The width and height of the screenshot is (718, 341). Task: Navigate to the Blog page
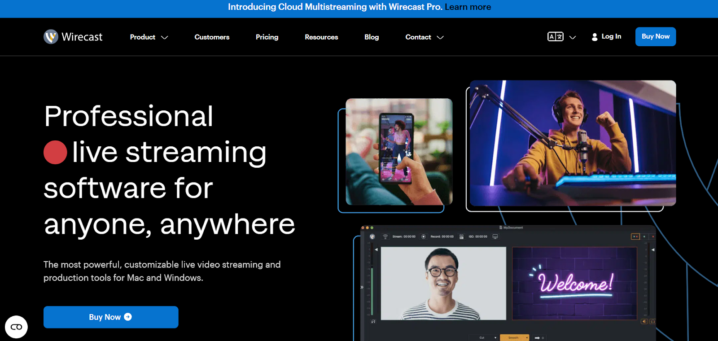pos(372,37)
